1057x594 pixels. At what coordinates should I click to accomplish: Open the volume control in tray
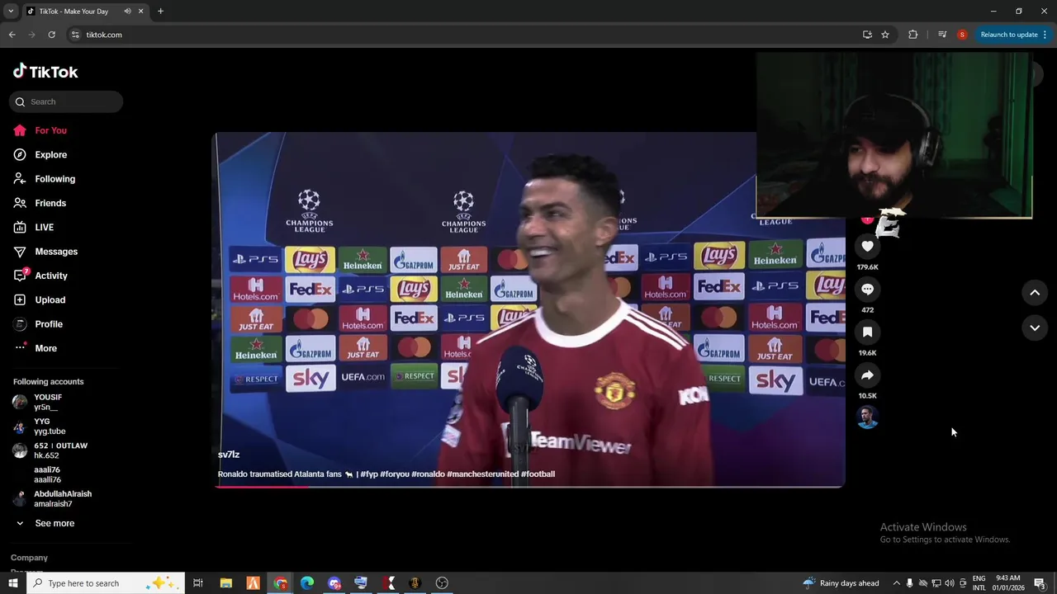coord(949,583)
